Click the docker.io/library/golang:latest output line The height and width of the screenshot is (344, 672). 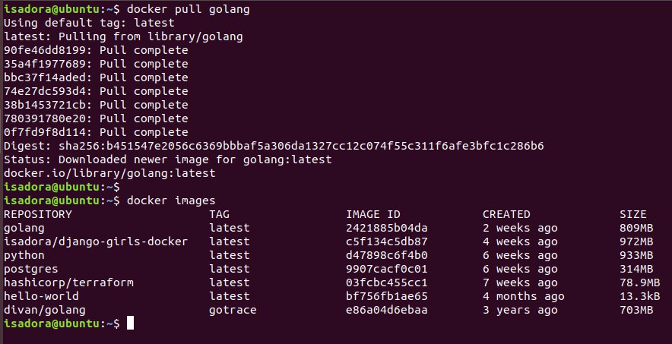point(109,173)
